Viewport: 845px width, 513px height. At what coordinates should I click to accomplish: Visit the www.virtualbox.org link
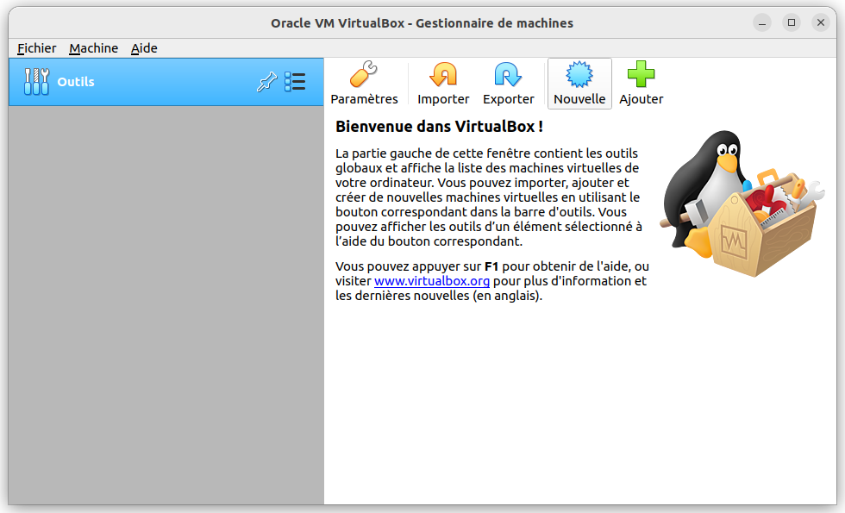[432, 281]
